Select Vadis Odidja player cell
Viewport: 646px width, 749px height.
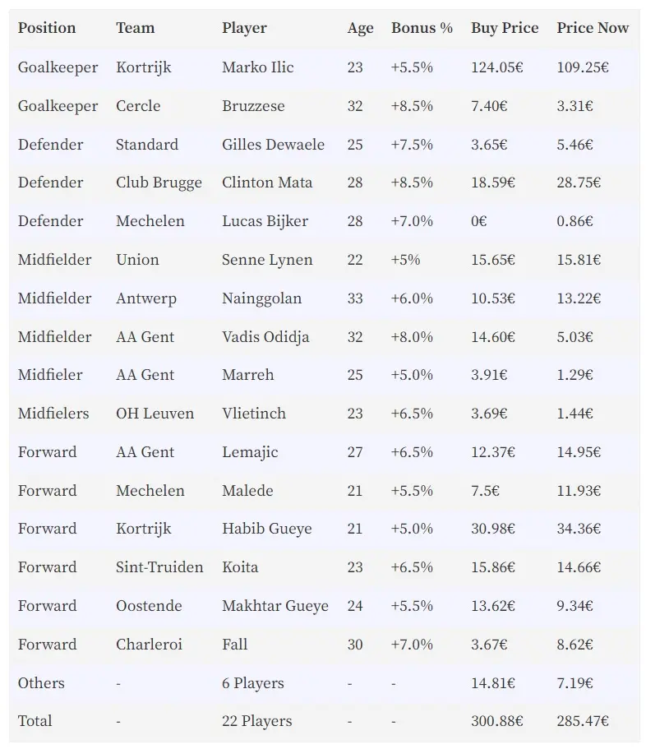(265, 337)
